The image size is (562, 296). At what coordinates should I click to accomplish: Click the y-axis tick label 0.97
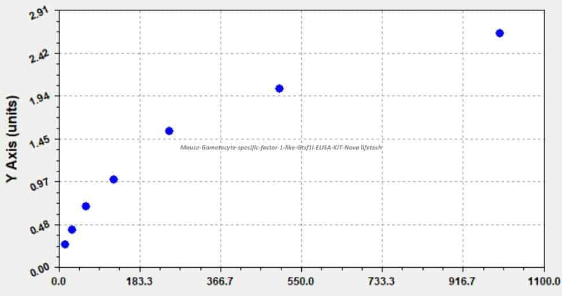pos(39,185)
